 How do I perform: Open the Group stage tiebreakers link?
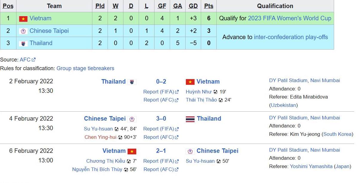(x=85, y=68)
